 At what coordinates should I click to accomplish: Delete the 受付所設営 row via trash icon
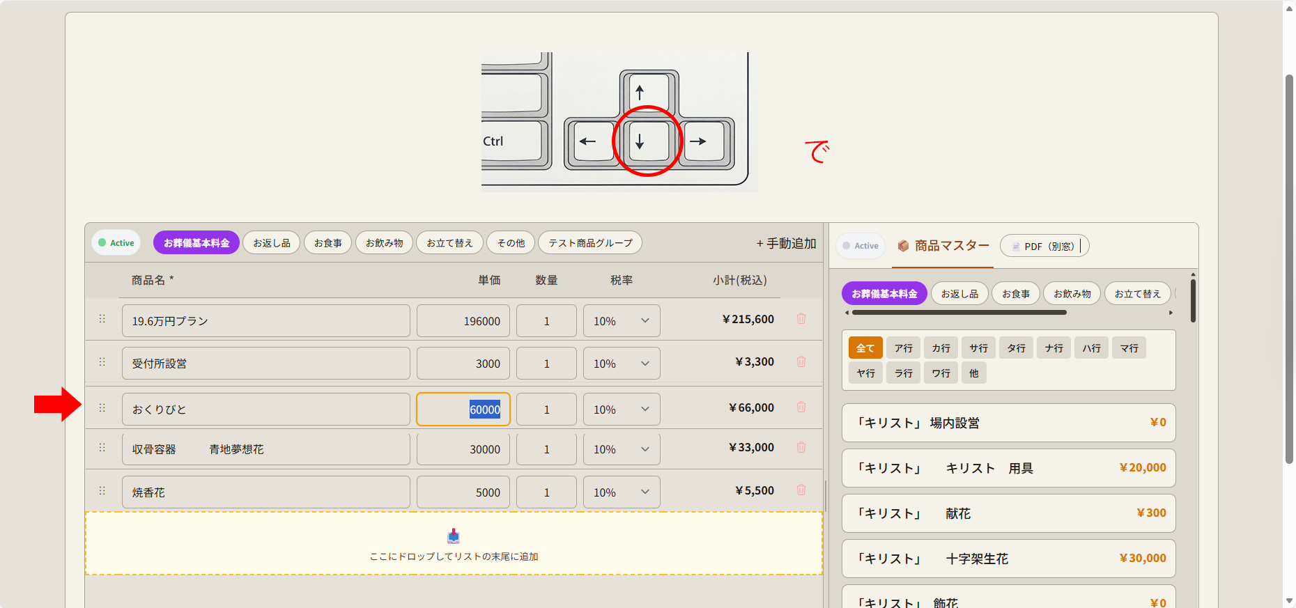coord(801,362)
